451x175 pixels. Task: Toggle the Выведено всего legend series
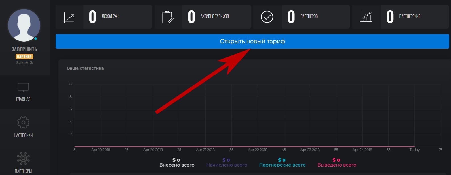tap(337, 163)
